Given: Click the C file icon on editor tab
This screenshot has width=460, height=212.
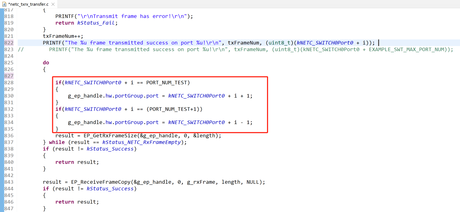Looking at the screenshot, I should (4, 4).
